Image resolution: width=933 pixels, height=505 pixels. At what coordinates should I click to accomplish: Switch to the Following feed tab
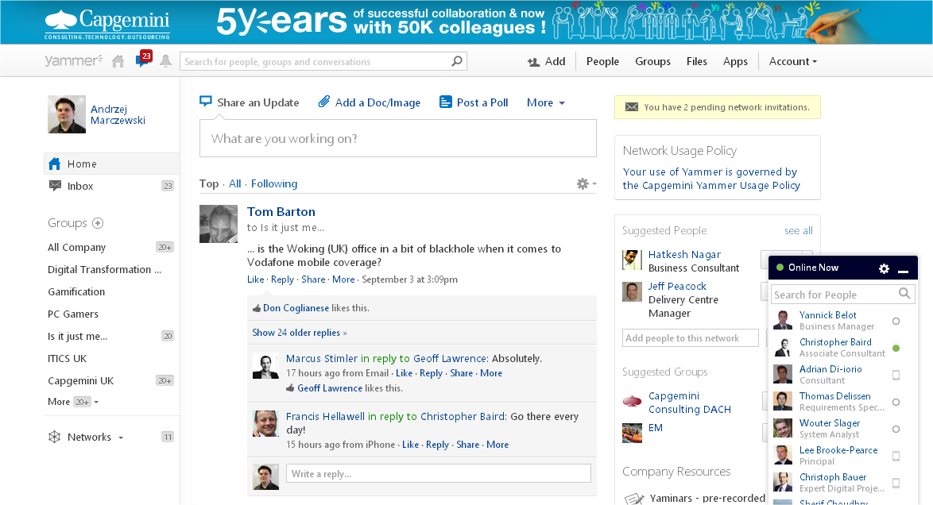[273, 183]
